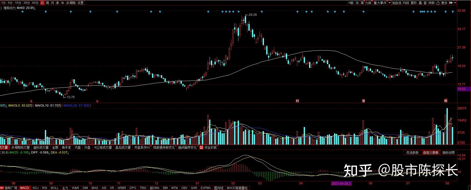The image size is (471, 190).
Task: Switch to the weekly 周 period
Action: pyautogui.click(x=47, y=3)
